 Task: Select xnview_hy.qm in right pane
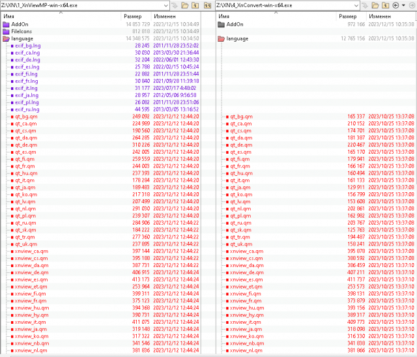pyautogui.click(x=247, y=315)
